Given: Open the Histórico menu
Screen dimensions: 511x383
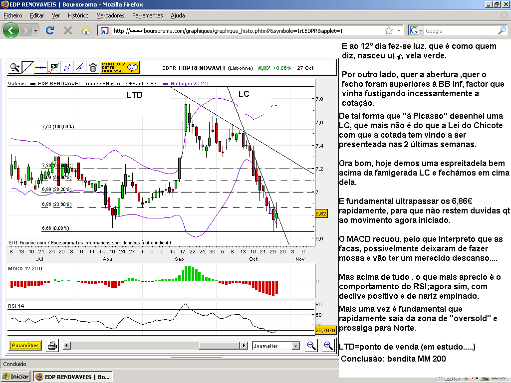Looking at the screenshot, I should pyautogui.click(x=78, y=15).
